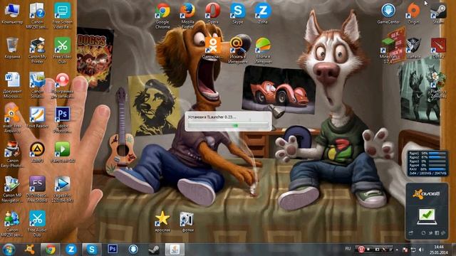Select Zona desktop shortcut
The height and width of the screenshot is (256, 456).
pos(263,14)
